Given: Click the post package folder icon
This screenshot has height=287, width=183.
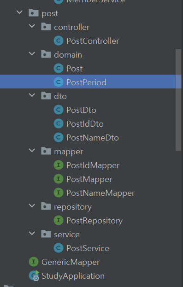Looking at the screenshot, I should click(34, 13).
